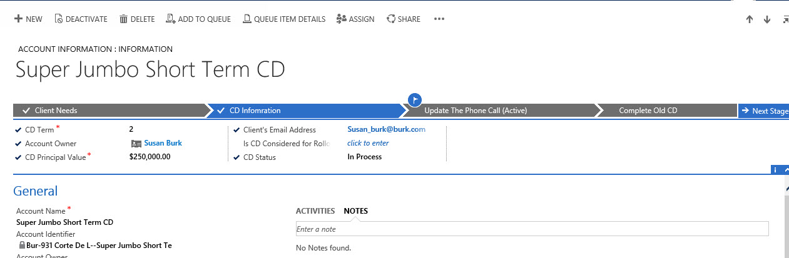
Task: Click to enter CD rollover consideration
Action: tap(368, 143)
